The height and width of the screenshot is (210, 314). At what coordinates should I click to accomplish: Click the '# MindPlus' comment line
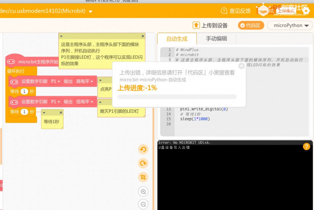(187, 50)
